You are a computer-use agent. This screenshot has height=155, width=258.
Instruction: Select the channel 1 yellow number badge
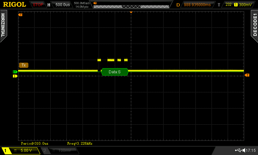coord(5,150)
